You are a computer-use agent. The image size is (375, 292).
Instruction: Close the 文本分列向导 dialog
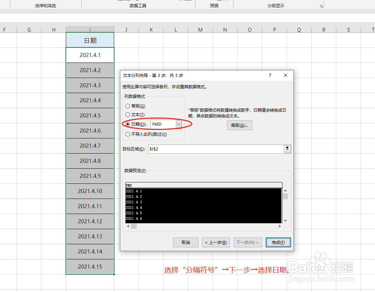[x=285, y=75]
